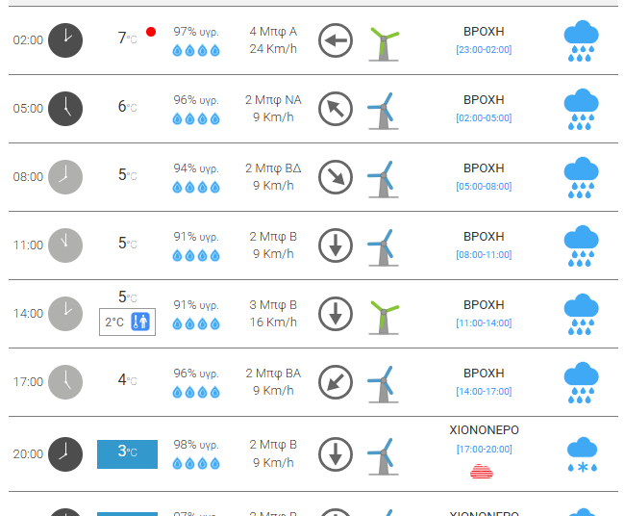The width and height of the screenshot is (625, 516).
Task: Click the green windmill icon at 14:00
Action: (x=383, y=317)
